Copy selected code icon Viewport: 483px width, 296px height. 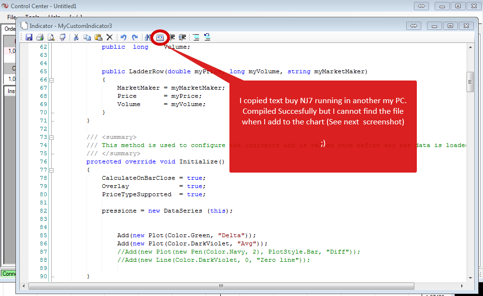tap(87, 38)
